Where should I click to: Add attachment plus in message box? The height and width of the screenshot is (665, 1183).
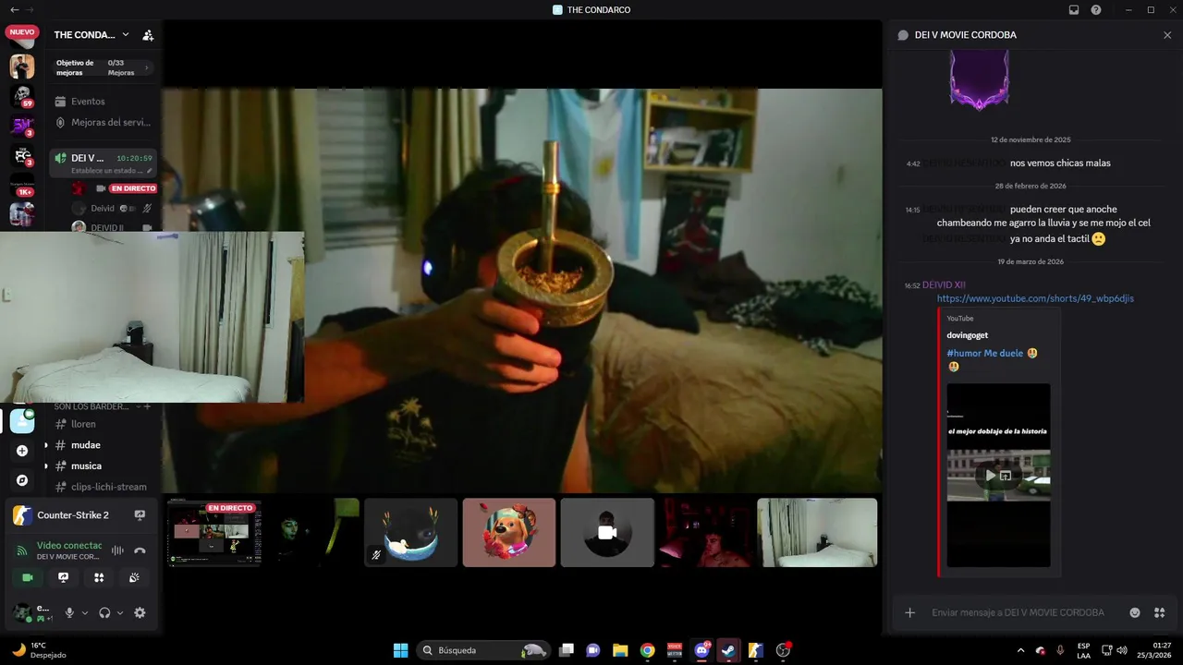tap(909, 612)
